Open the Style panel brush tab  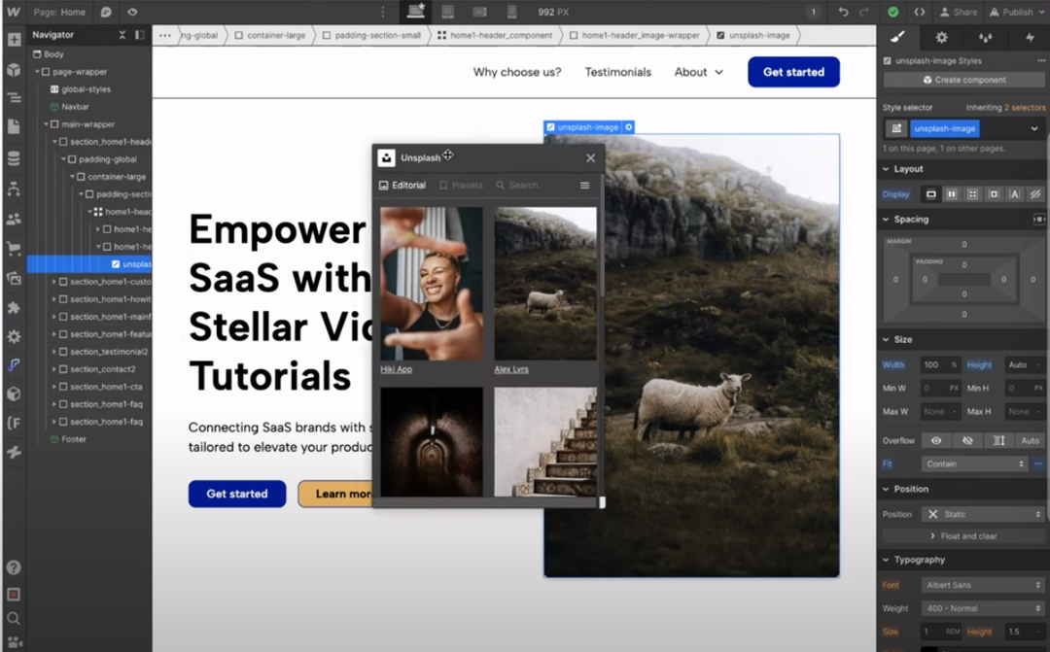tap(898, 38)
